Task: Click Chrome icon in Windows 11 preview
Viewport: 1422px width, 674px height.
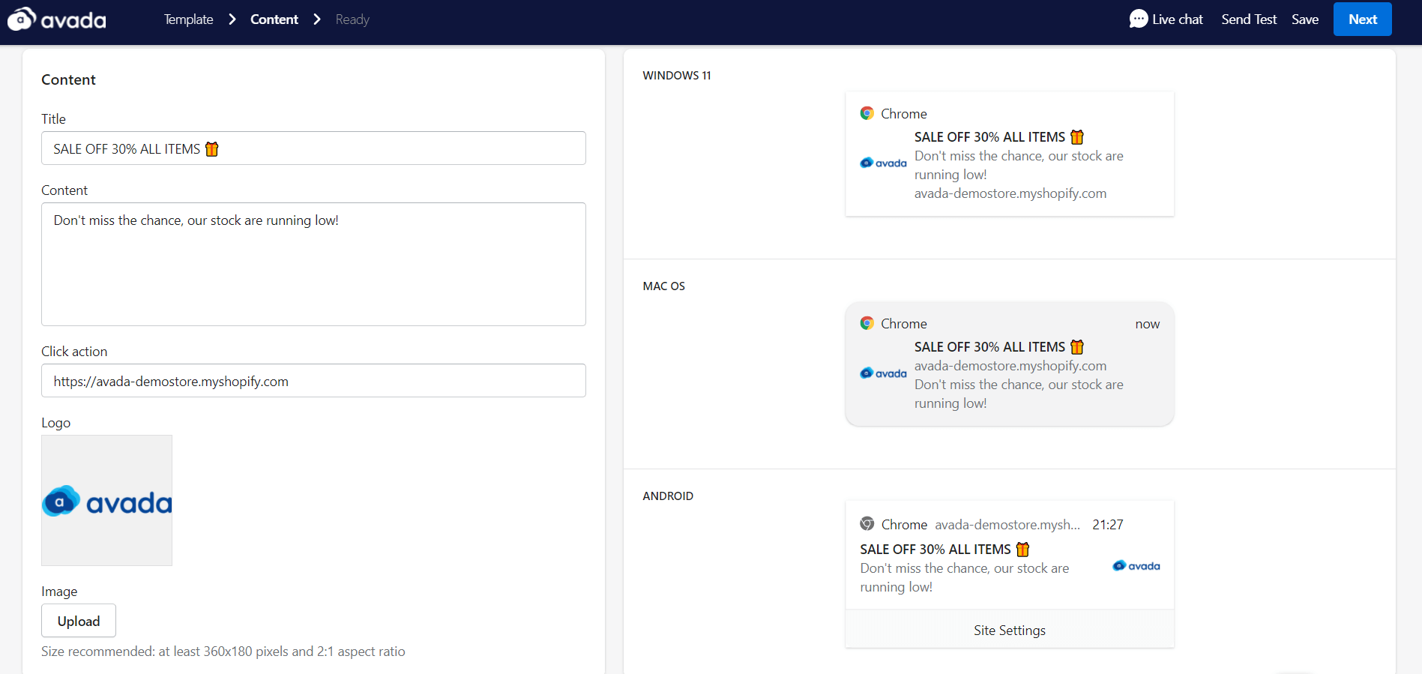Action: point(867,113)
